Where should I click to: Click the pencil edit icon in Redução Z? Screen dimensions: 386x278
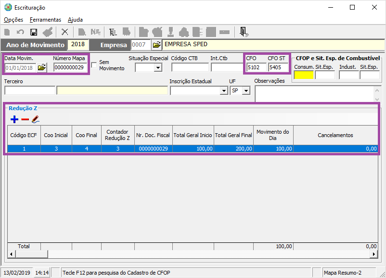click(x=35, y=119)
